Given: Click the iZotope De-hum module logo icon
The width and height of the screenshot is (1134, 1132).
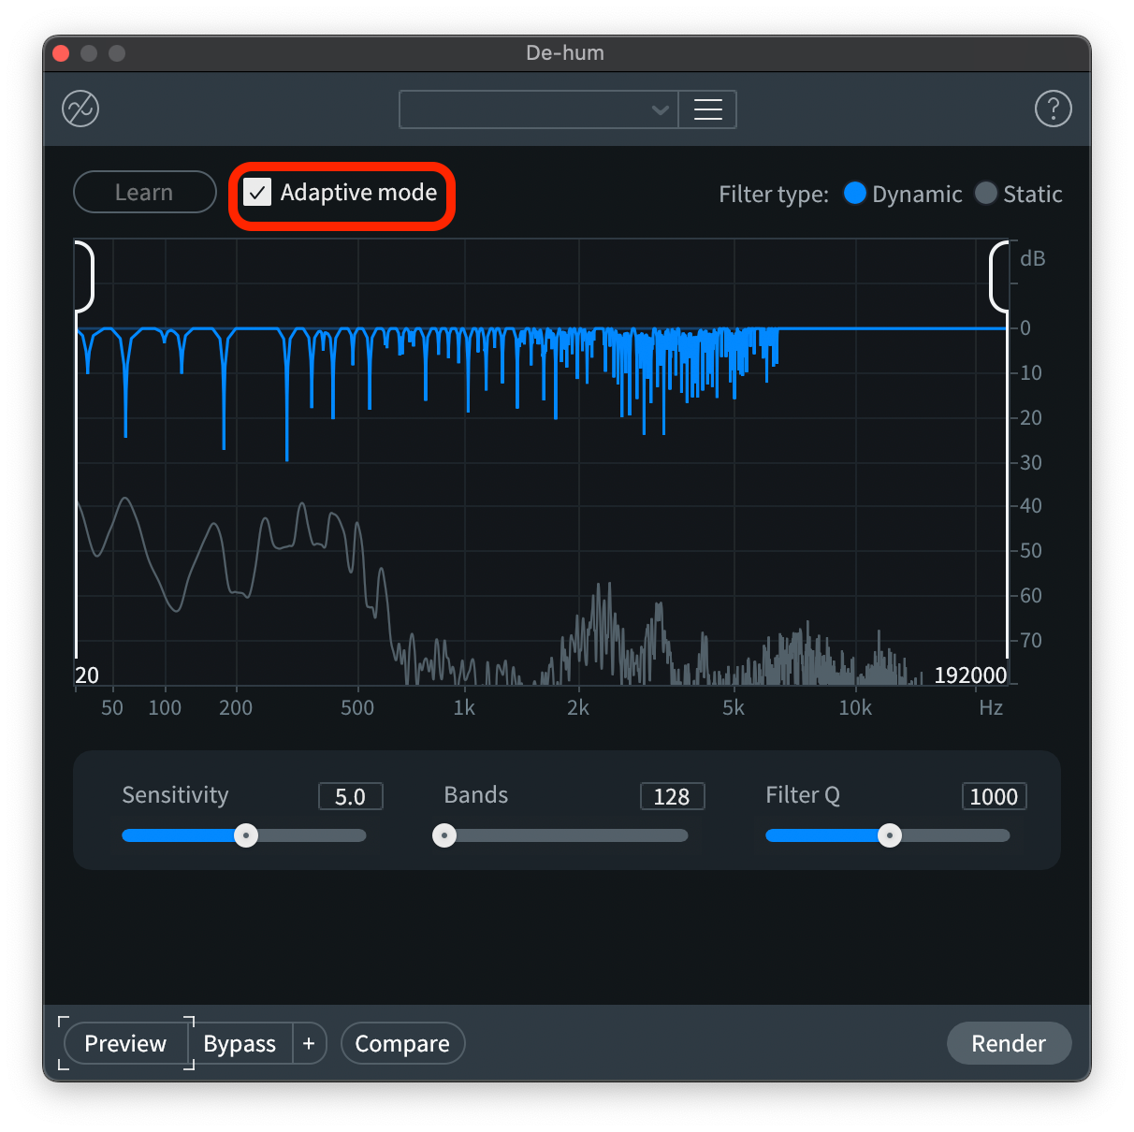Looking at the screenshot, I should (x=80, y=109).
